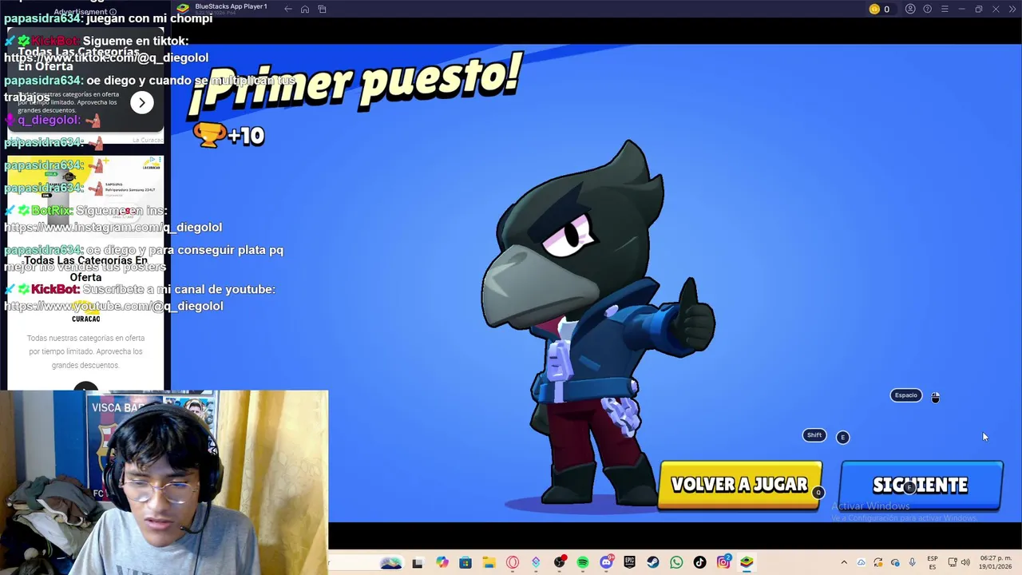Open Microsoft Store from taskbar
The width and height of the screenshot is (1022, 575).
(465, 563)
